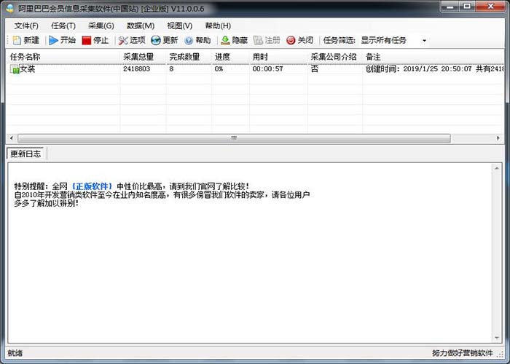This screenshot has height=364, width=510.
Task: Minimize the application window
Action: click(450, 6)
